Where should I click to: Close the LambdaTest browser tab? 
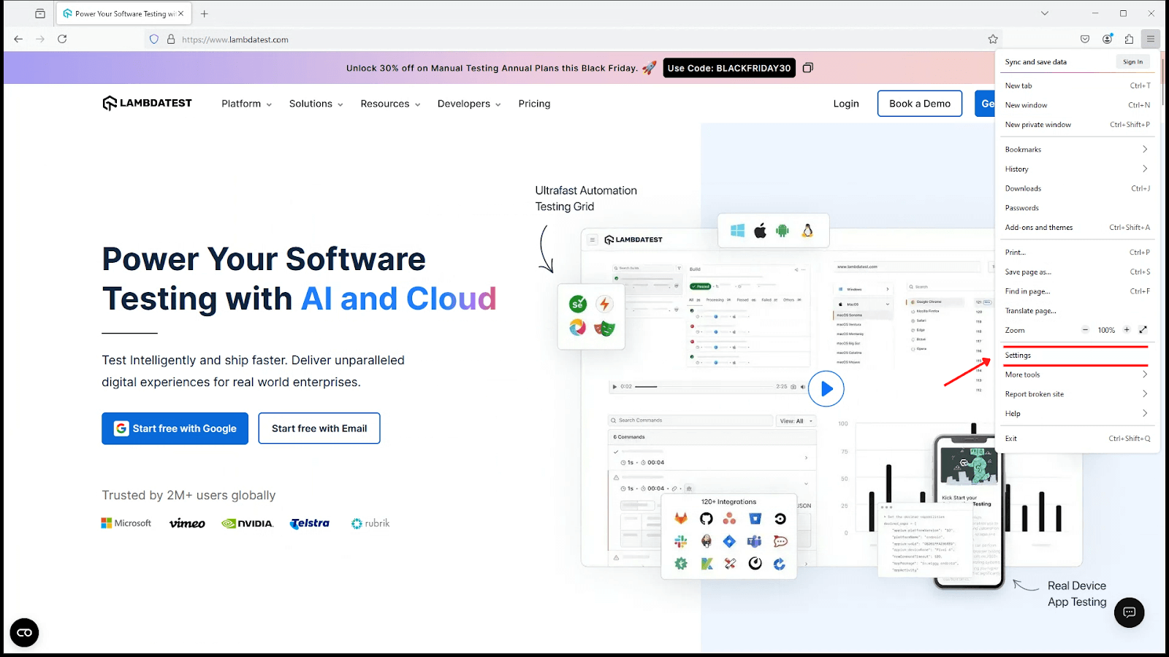181,14
